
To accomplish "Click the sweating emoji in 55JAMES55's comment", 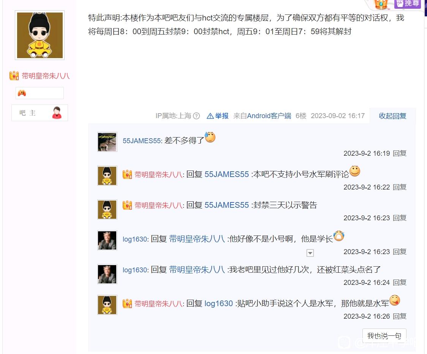I will [x=210, y=137].
